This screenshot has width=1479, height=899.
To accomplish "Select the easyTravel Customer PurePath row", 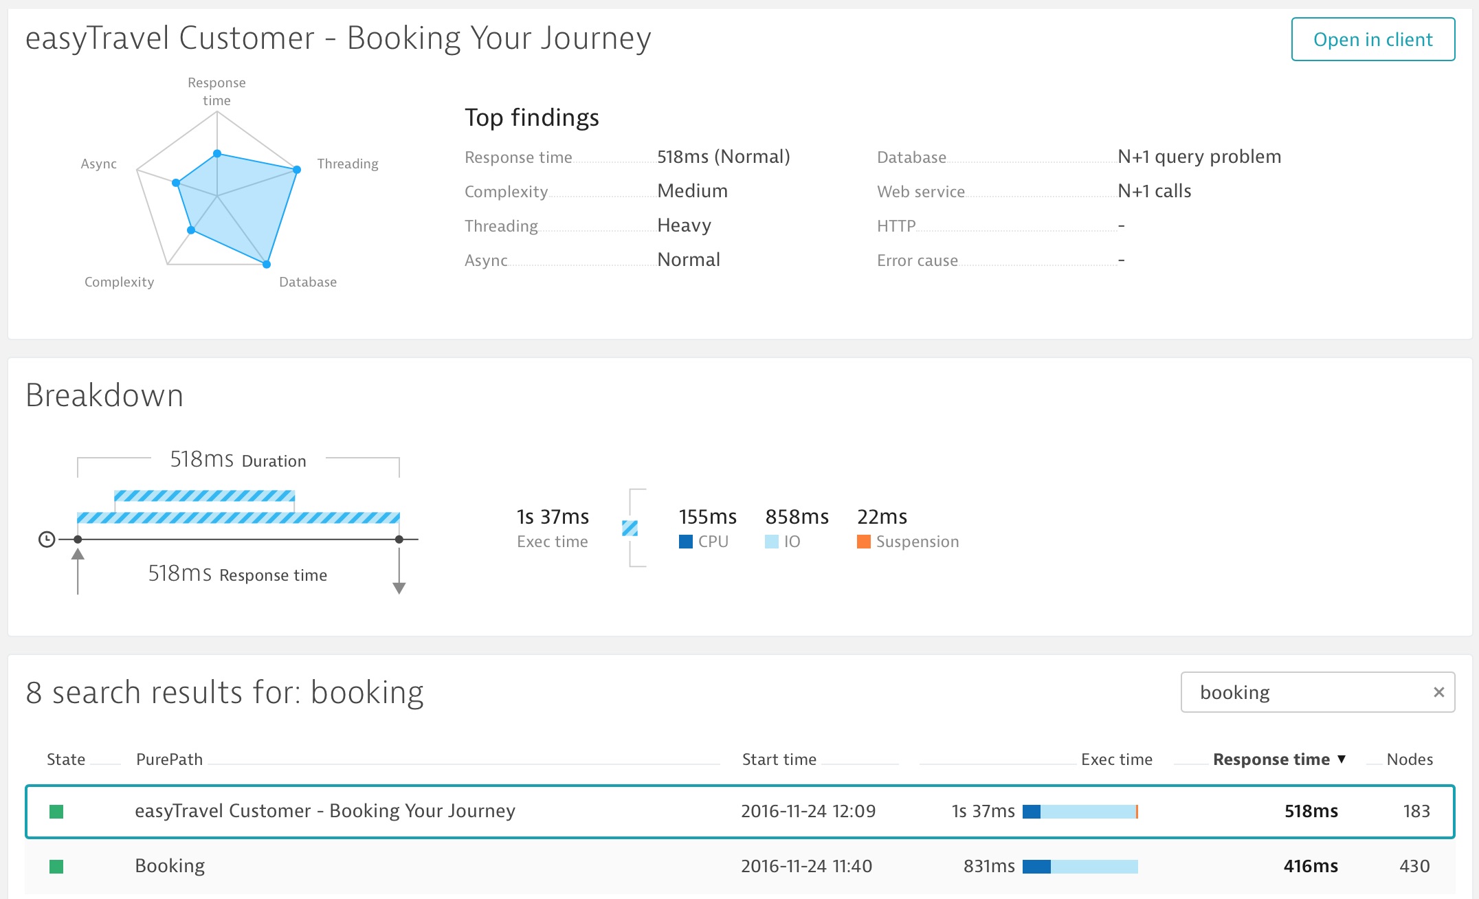I will pyautogui.click(x=740, y=812).
